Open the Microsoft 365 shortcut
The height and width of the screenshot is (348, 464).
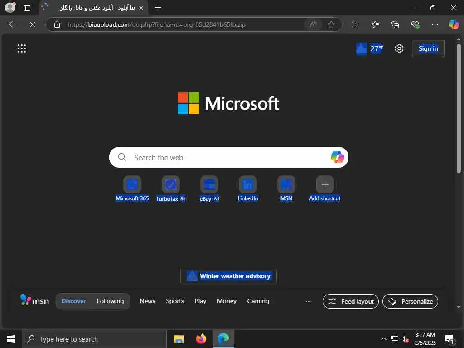point(132,188)
